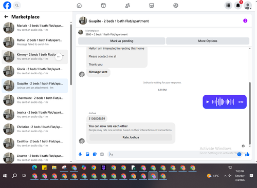Screen dimensions: 257x188
Task: Open Gloria conversation in the list
Action: (x=34, y=71)
